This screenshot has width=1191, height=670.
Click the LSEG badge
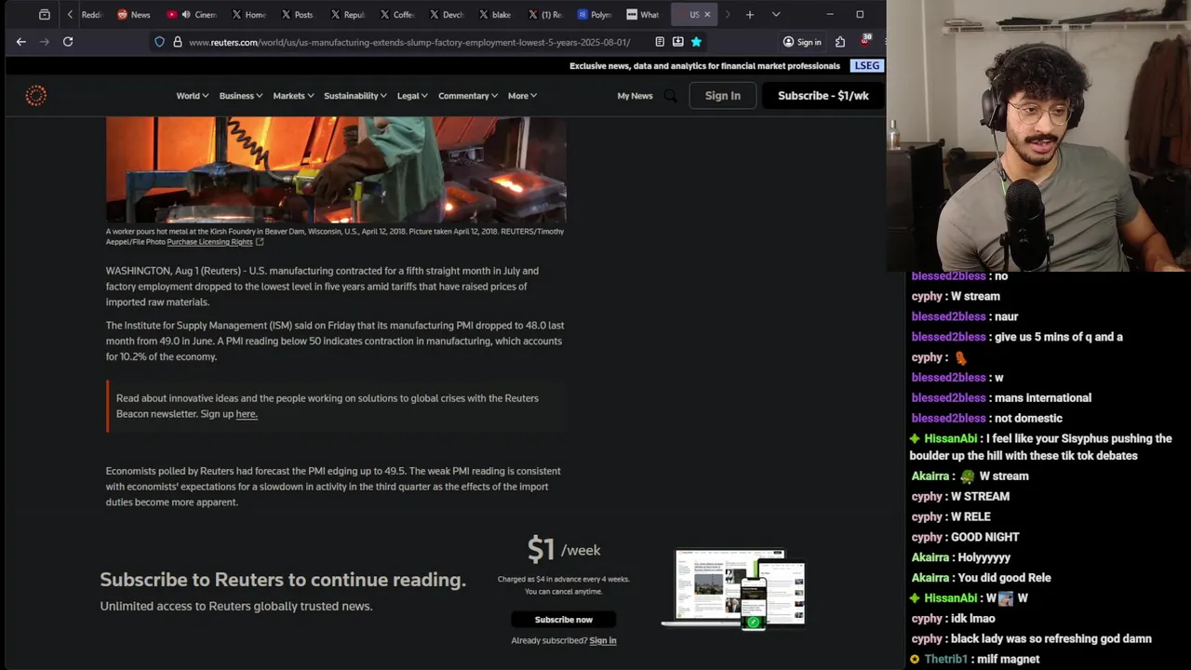pyautogui.click(x=867, y=66)
